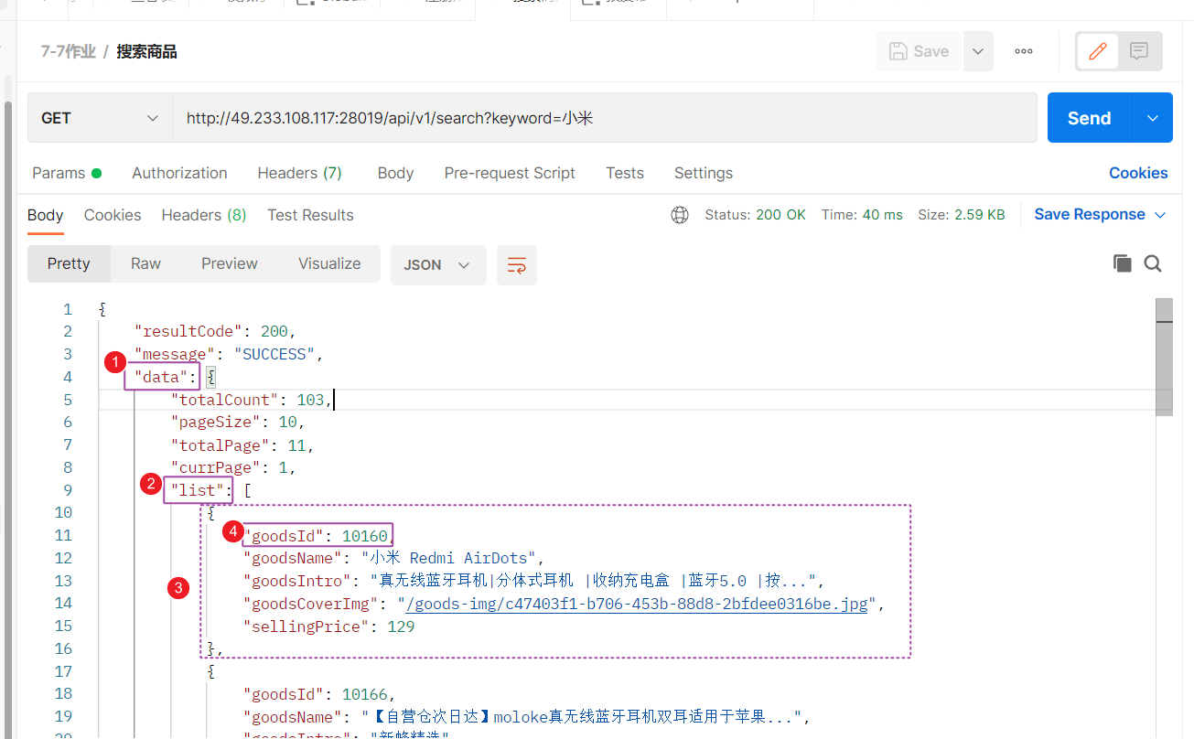Click the "totalPage": 11 line

point(242,445)
